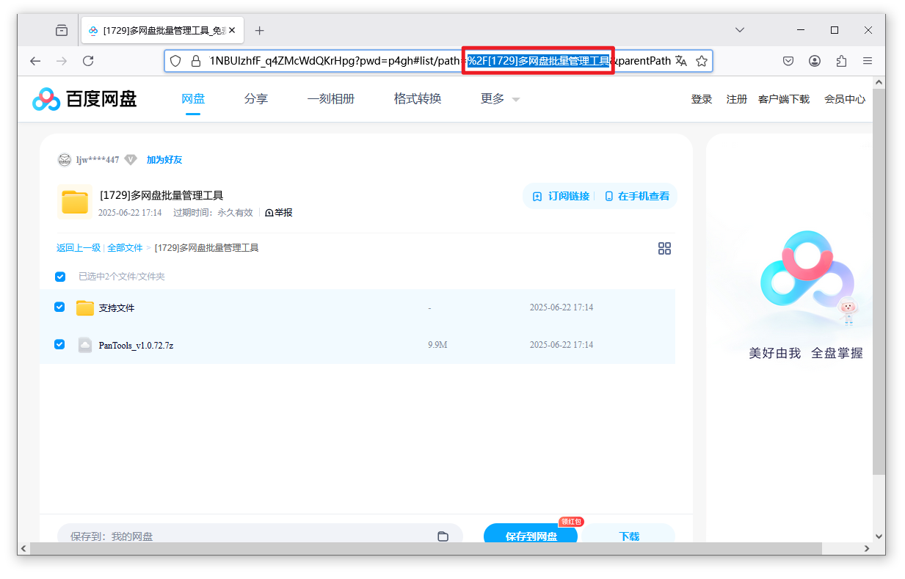The image size is (905, 579).
Task: Open the Firefox application menu
Action: click(868, 61)
